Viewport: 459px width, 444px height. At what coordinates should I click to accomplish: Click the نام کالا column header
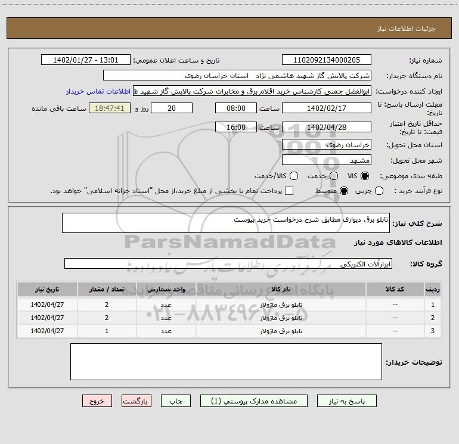point(281,290)
